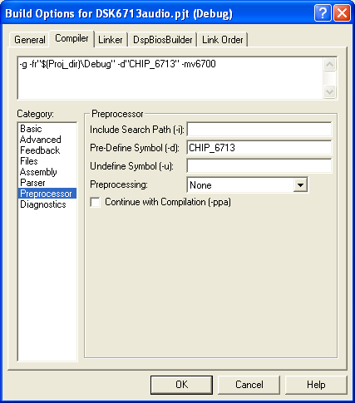The width and height of the screenshot is (355, 403).
Task: Click the Pre-Define Symbol field containing CHIP_6713
Action: coord(259,148)
